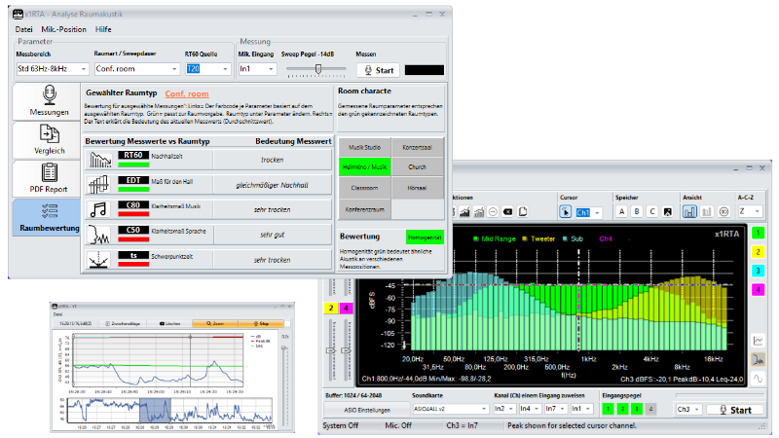Click the sine wave icon on RTA right edge
779x438 pixels.
tap(759, 379)
